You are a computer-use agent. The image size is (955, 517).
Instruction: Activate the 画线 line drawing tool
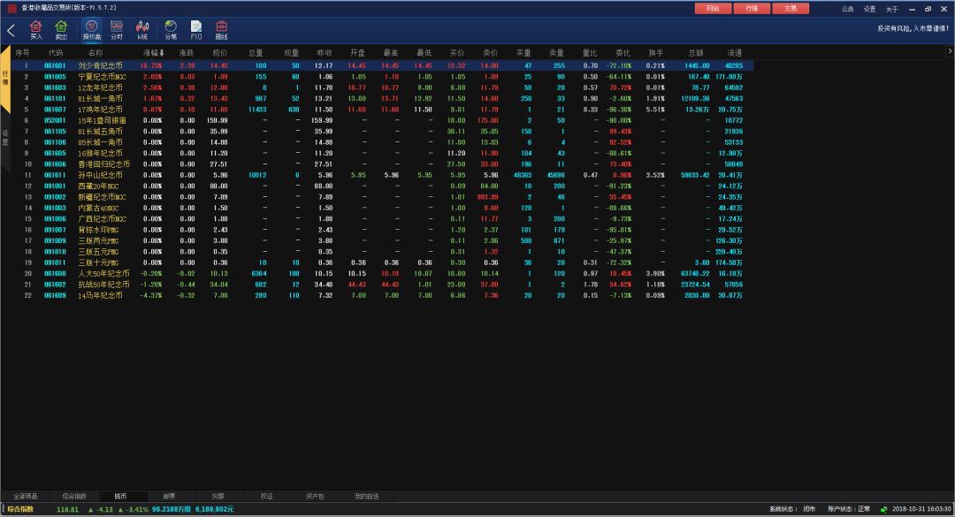point(222,30)
